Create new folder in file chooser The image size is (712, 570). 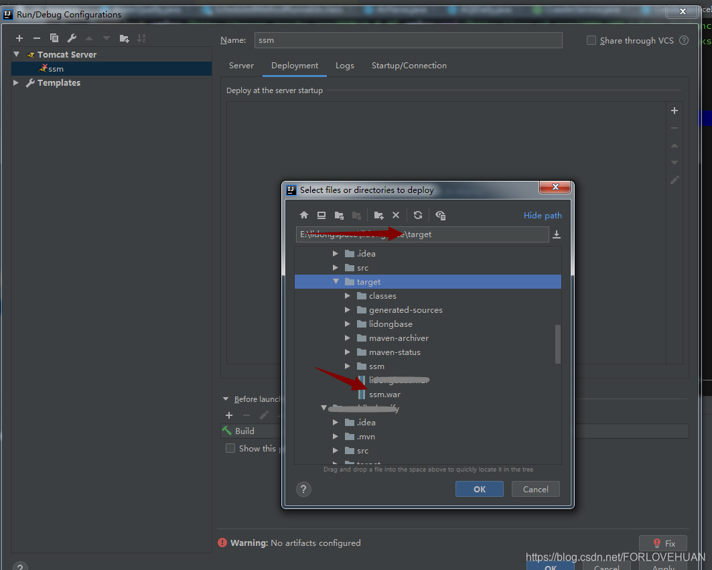pos(378,215)
